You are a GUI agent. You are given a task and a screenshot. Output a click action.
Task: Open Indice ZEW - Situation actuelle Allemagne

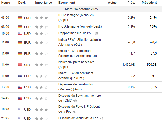[80, 42]
